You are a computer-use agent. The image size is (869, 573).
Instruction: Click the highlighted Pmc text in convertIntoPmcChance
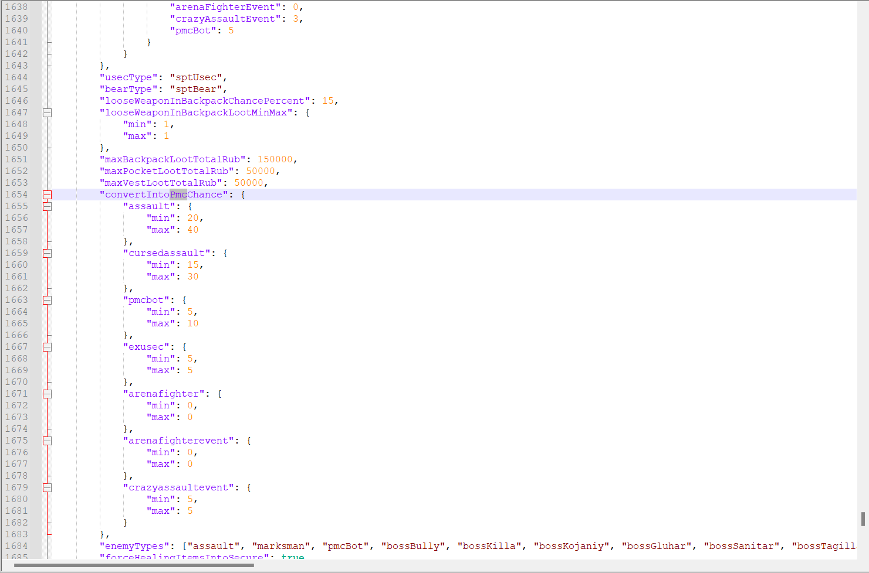[178, 195]
